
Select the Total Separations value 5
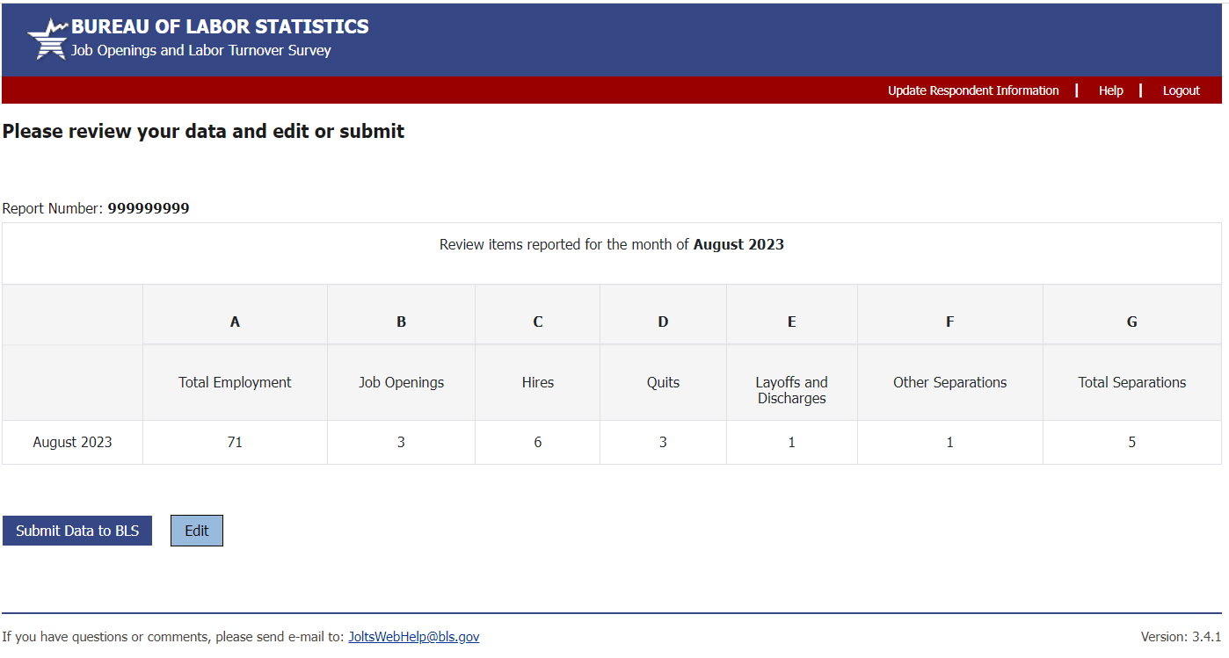(x=1131, y=442)
